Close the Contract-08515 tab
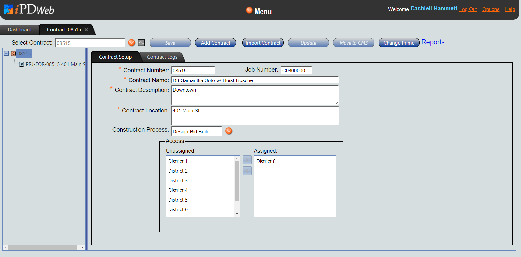The height and width of the screenshot is (257, 521). [x=86, y=30]
